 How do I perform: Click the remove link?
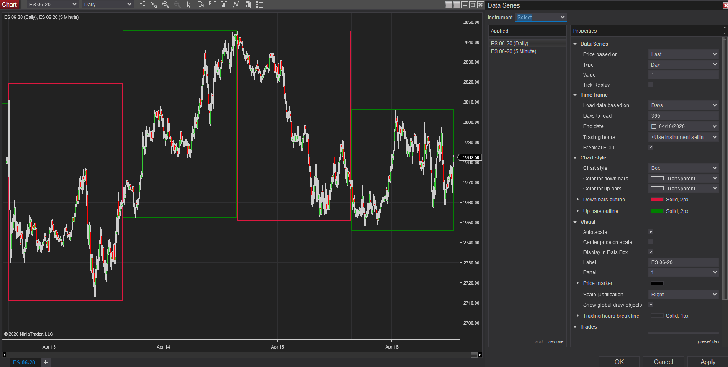tap(556, 342)
